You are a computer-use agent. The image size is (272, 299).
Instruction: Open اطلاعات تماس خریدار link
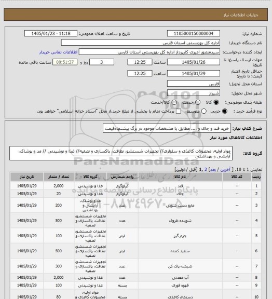[58, 52]
